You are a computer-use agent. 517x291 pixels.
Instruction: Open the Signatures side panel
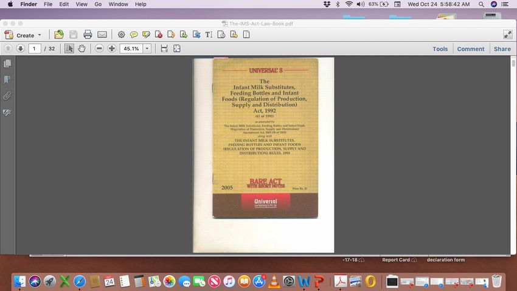7,113
